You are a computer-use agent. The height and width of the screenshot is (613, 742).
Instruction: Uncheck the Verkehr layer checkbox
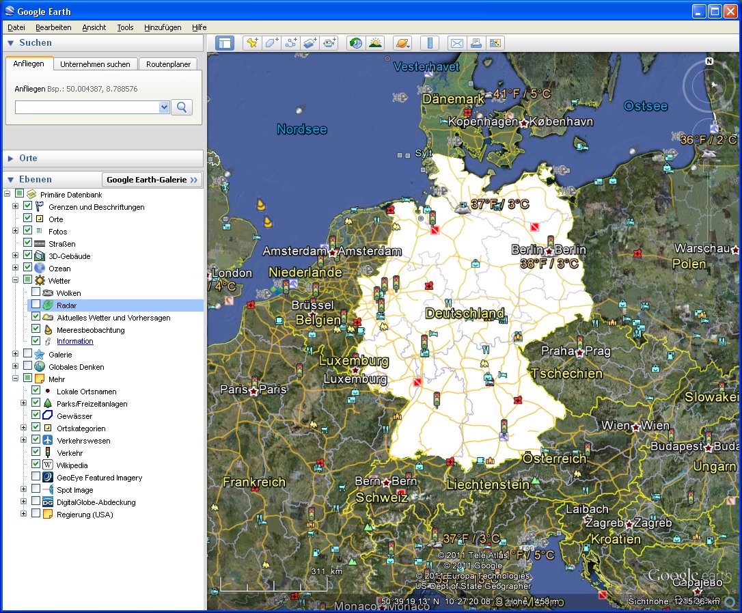[x=36, y=452]
